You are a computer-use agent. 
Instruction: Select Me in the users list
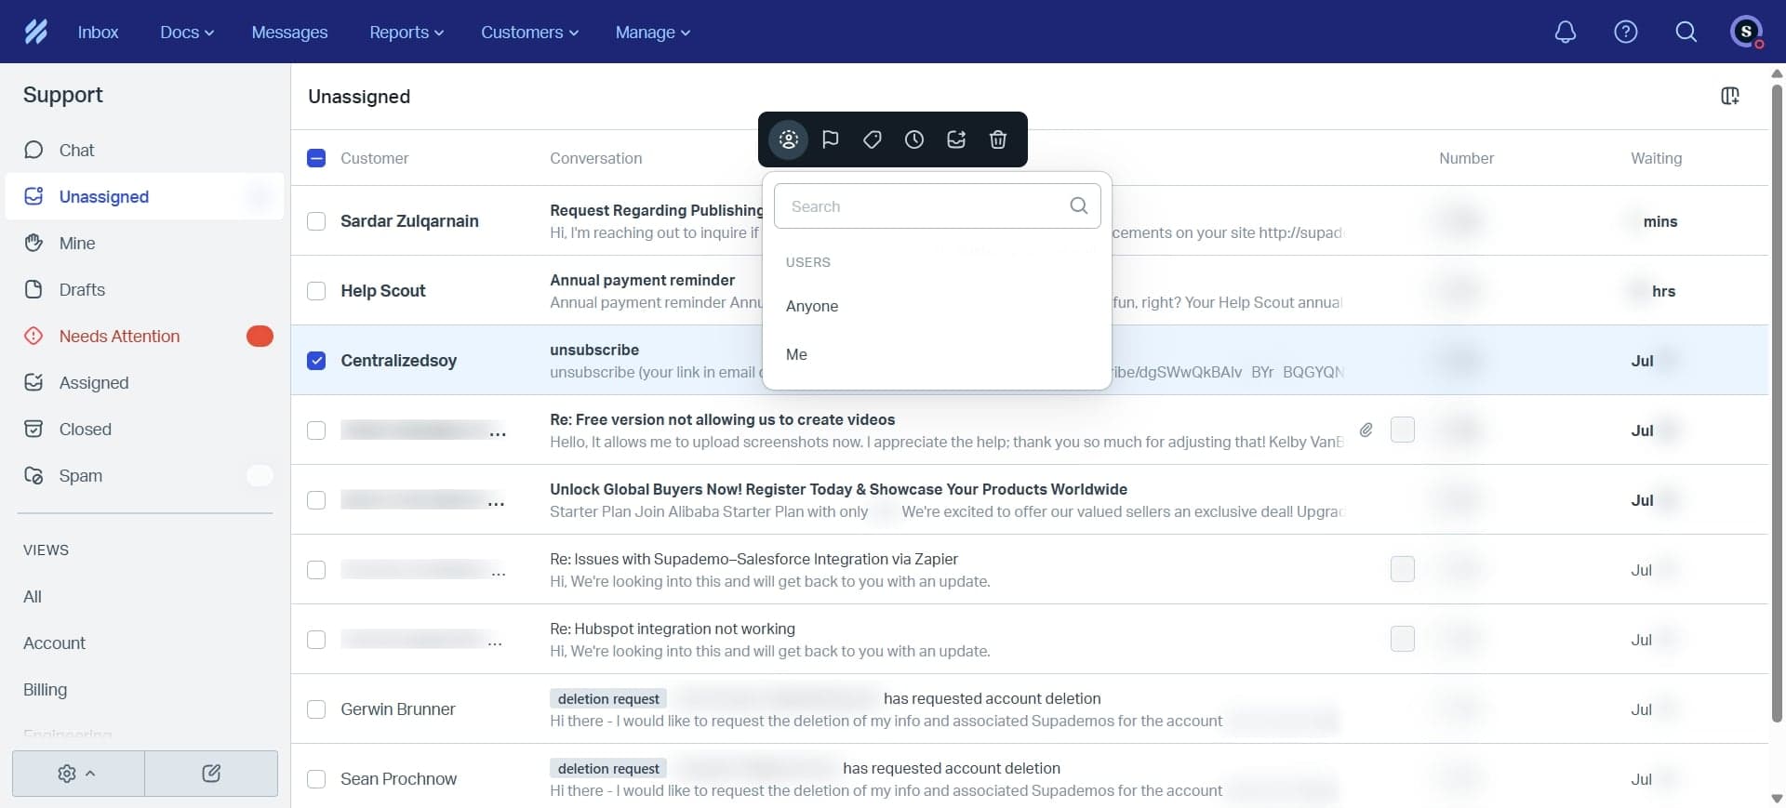coord(797,354)
